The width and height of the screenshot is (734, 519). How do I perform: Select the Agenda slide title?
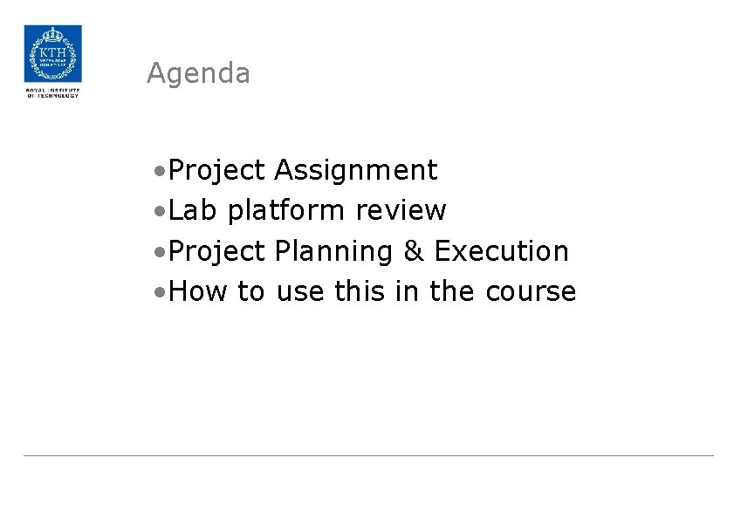pyautogui.click(x=198, y=73)
